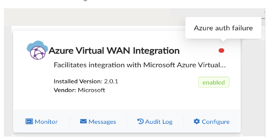Click the Azure Virtual WAN cloud icon
Image resolution: width=267 pixels, height=139 pixels.
pos(37,50)
